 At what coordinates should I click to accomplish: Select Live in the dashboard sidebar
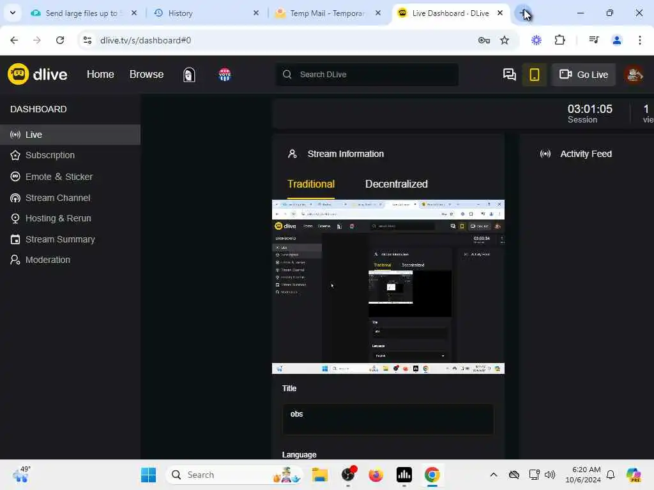[x=70, y=135]
